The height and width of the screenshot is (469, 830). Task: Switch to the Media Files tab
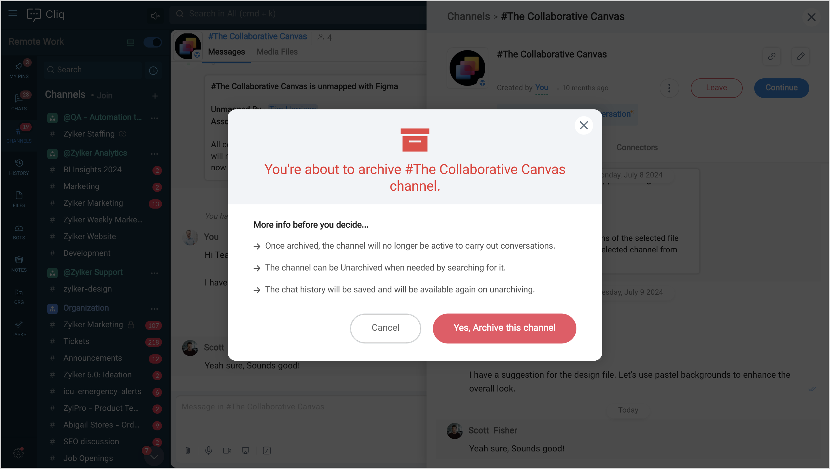(277, 52)
